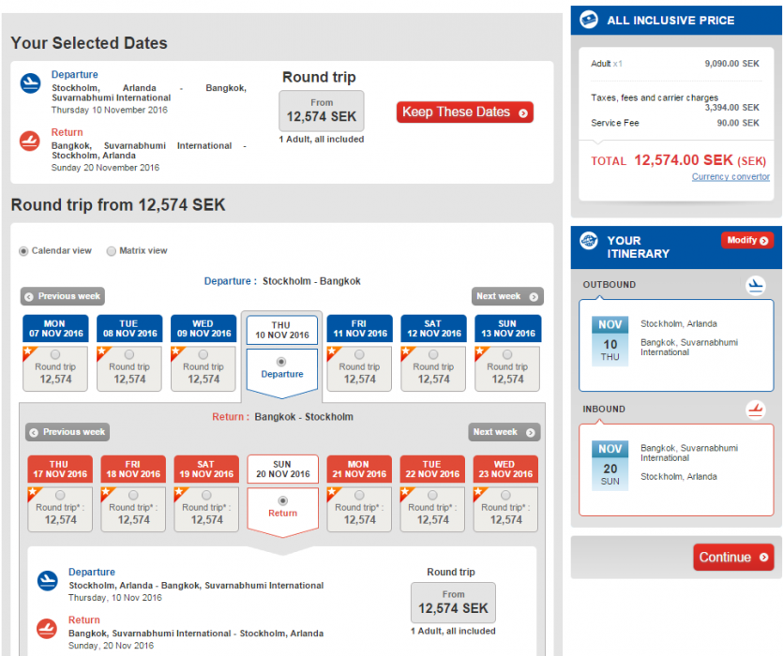Go to Next week for return dates
The image size is (783, 656).
504,432
